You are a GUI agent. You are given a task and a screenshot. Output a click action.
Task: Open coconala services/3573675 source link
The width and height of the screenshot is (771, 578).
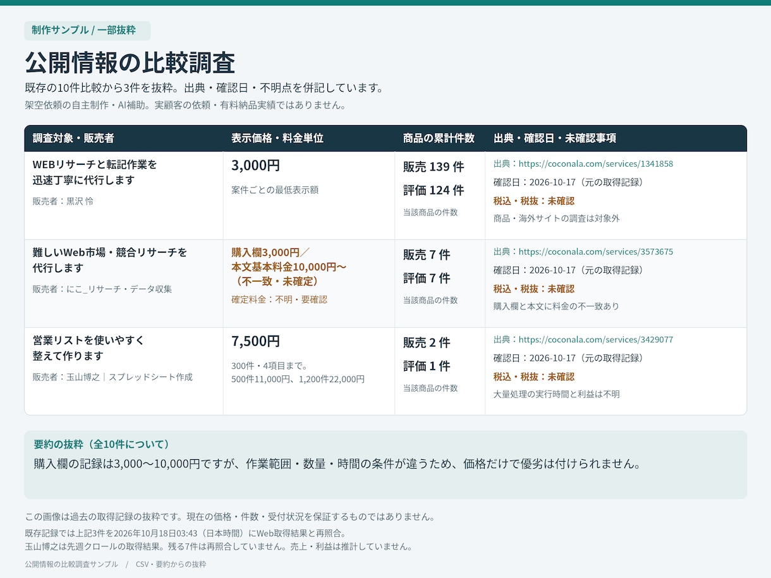pyautogui.click(x=595, y=251)
